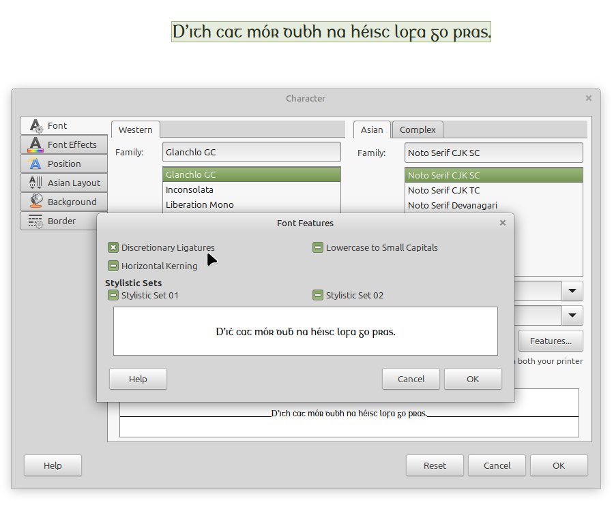
Task: Click the Font tab letter icon
Action: click(35, 126)
